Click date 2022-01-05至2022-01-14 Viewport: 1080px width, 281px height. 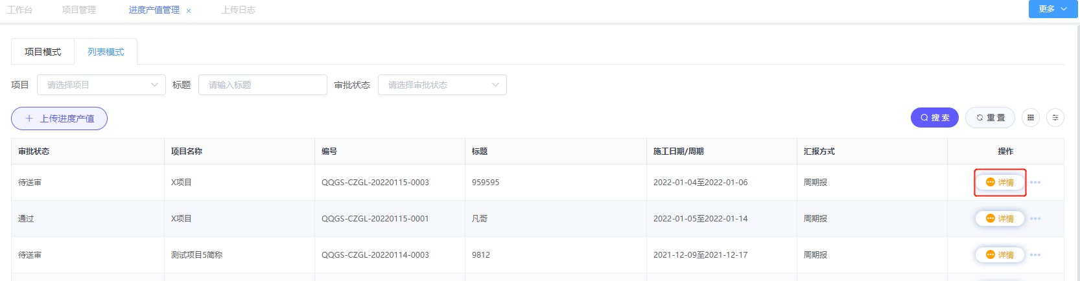tap(701, 219)
